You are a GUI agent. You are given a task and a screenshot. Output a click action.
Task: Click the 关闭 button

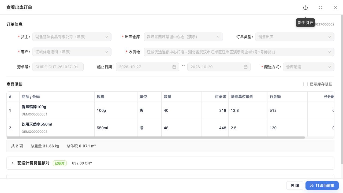coord(295,185)
